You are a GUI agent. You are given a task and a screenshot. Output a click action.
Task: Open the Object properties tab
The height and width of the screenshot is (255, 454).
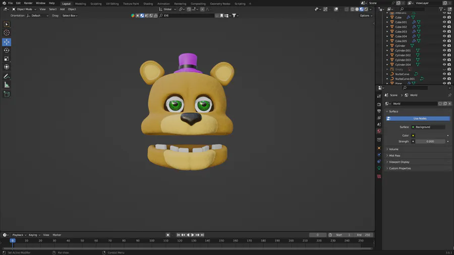[x=379, y=148]
